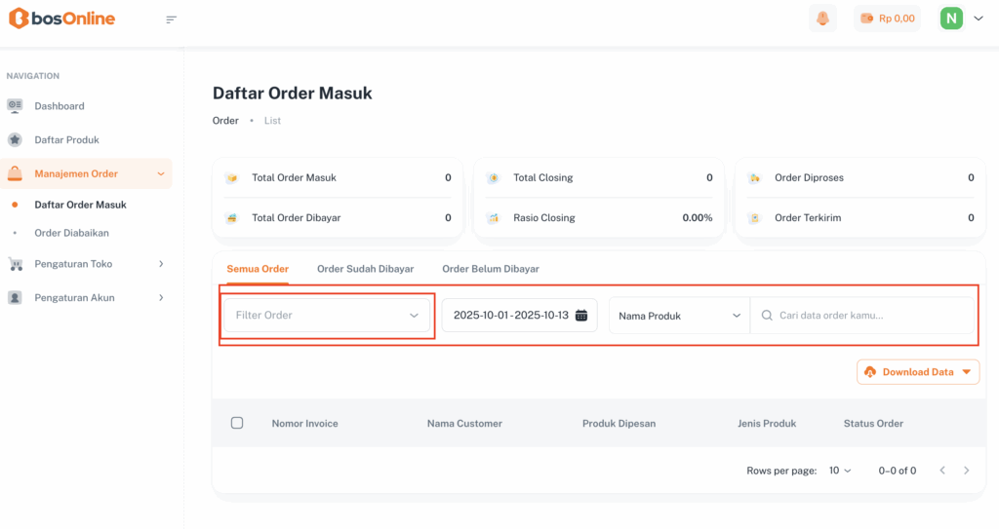Go to next page arrow
This screenshot has height=529, width=999.
[966, 471]
